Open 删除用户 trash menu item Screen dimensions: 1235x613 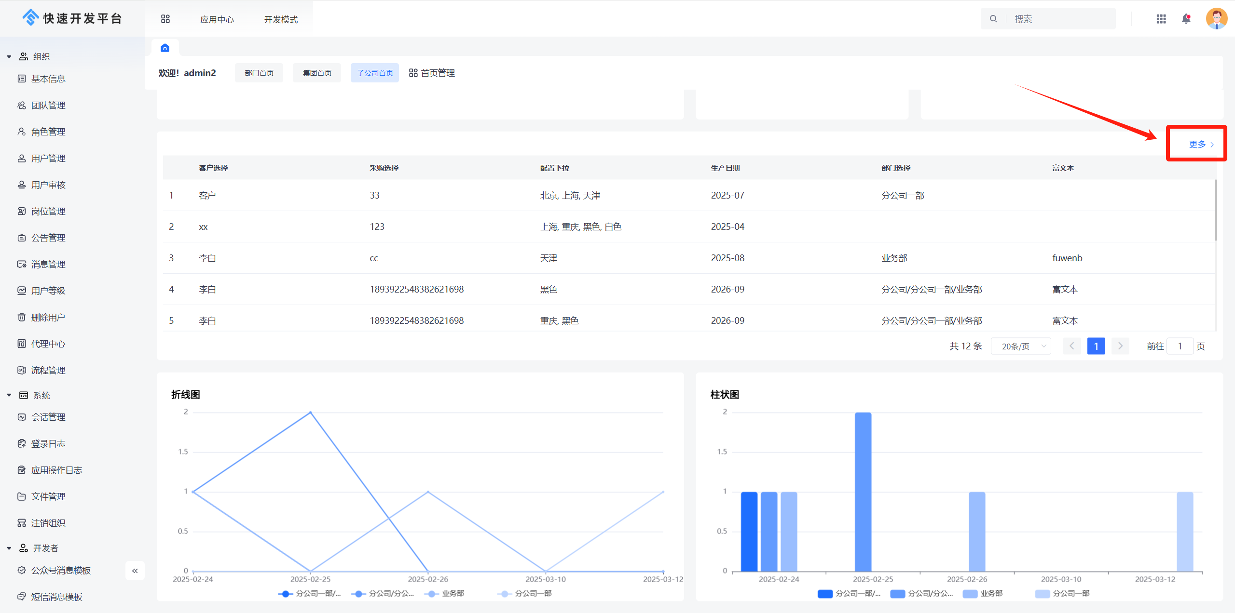point(48,317)
